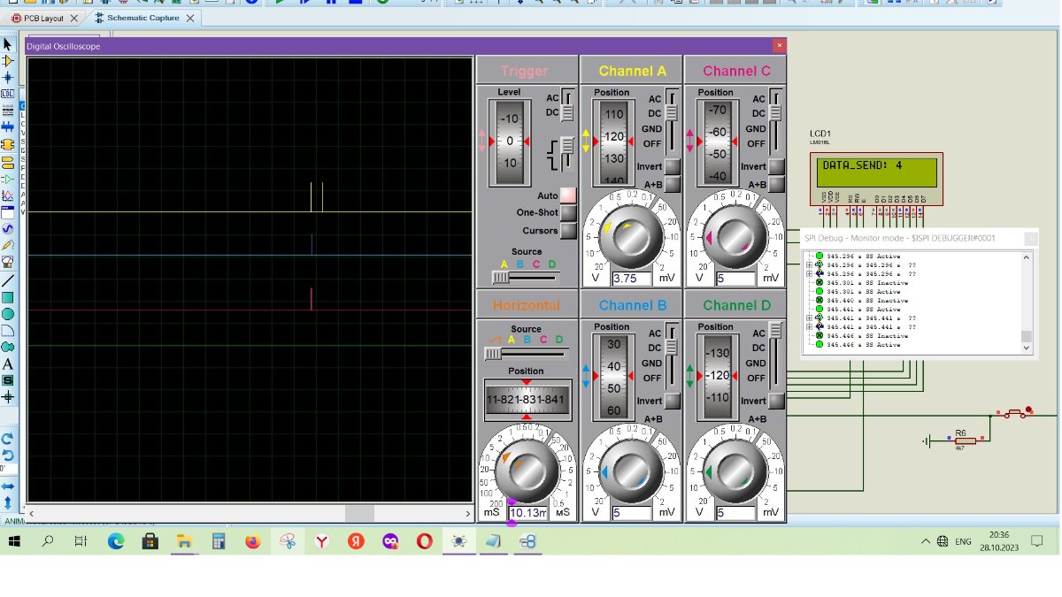Activate the Wire Label (LBL) tool

point(8,94)
